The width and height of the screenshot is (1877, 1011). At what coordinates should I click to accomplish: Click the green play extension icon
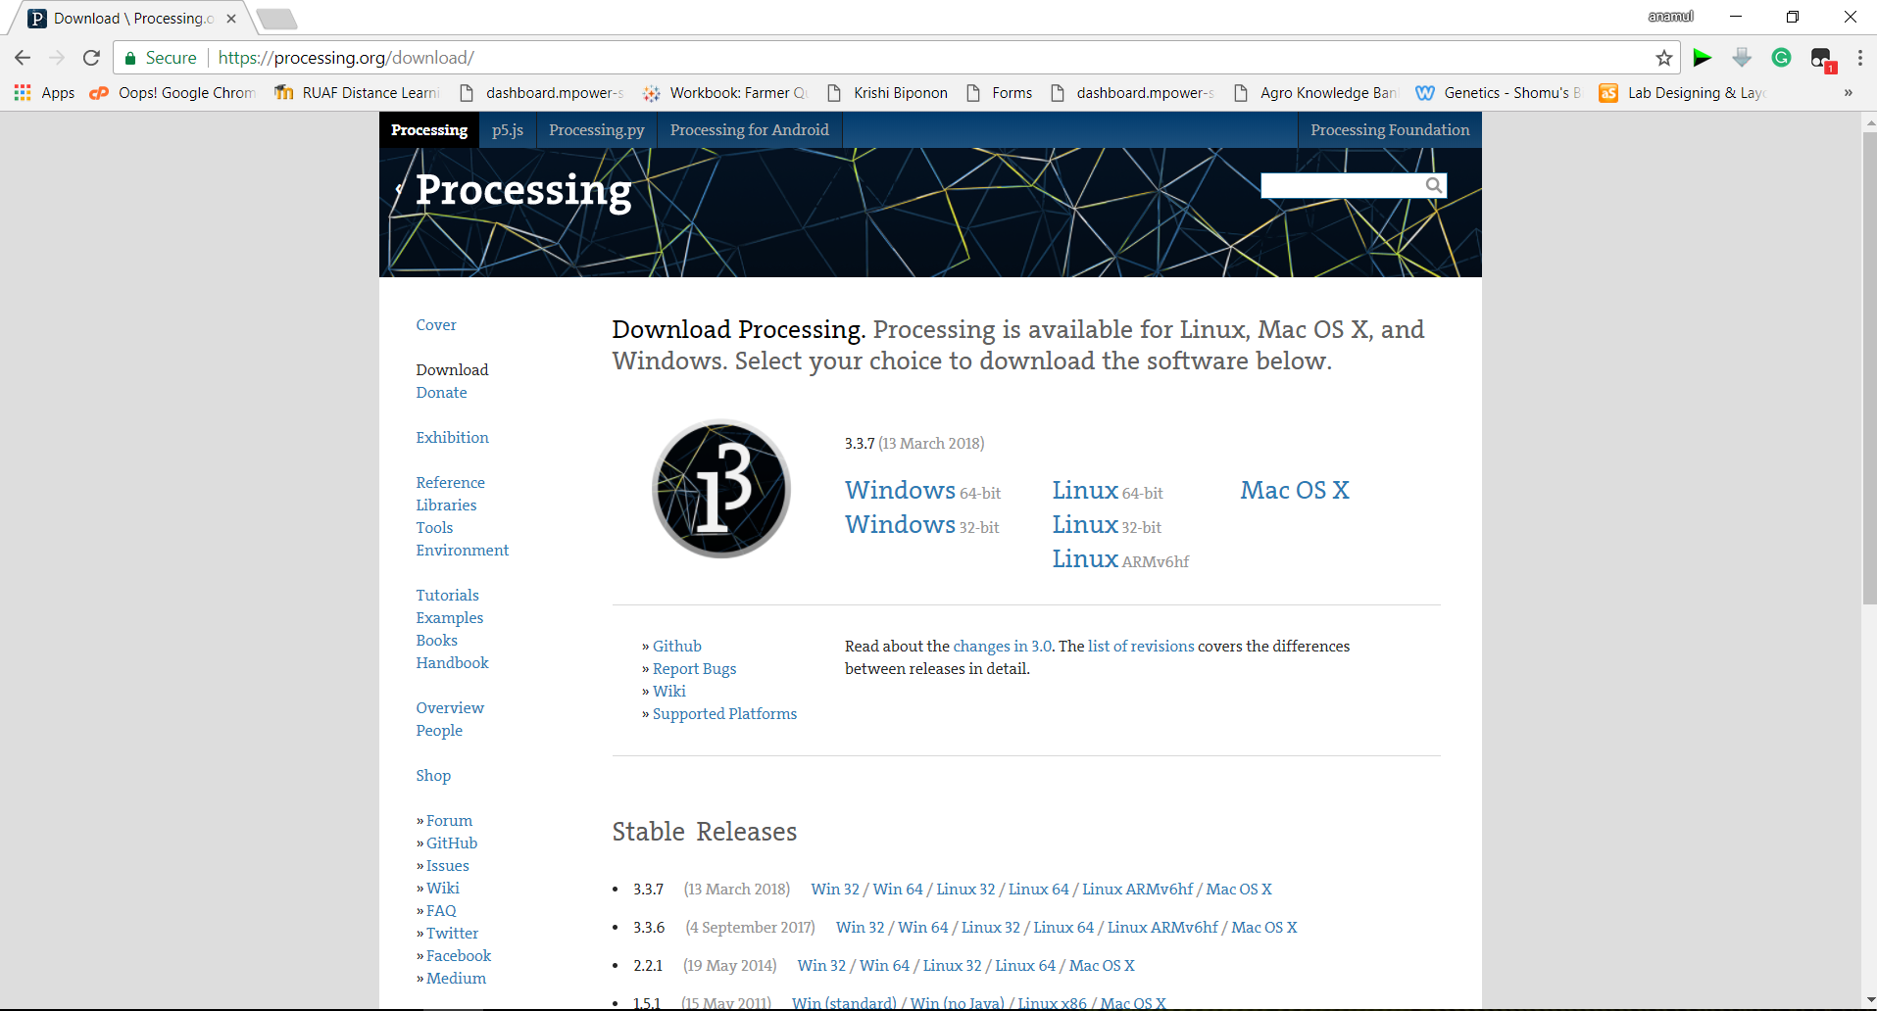click(x=1703, y=58)
